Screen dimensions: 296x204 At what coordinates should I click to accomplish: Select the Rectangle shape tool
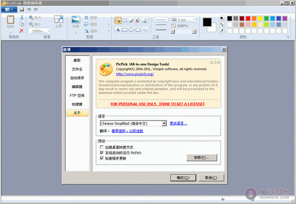tap(125, 30)
